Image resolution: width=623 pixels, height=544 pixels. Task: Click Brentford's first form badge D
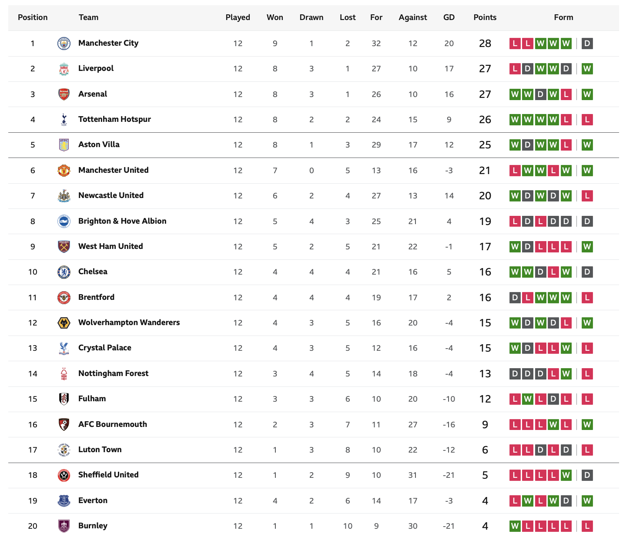515,297
